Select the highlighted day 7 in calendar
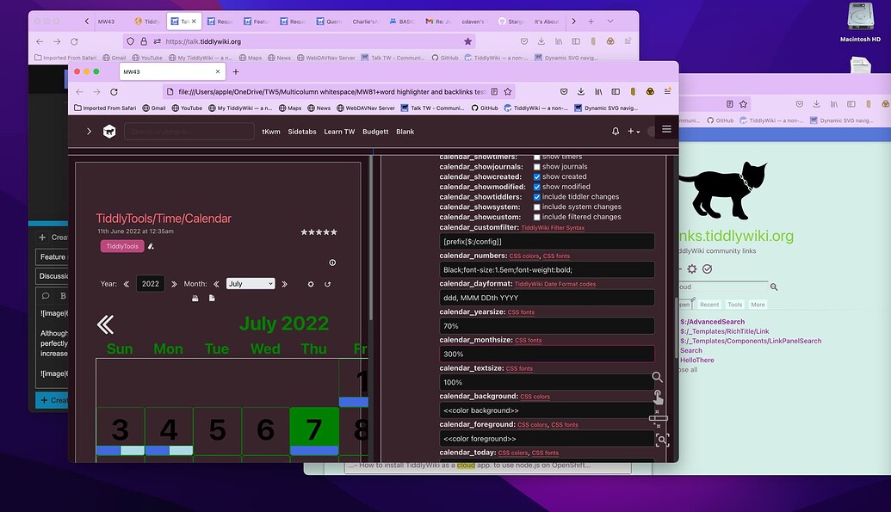The width and height of the screenshot is (891, 512). pos(314,431)
